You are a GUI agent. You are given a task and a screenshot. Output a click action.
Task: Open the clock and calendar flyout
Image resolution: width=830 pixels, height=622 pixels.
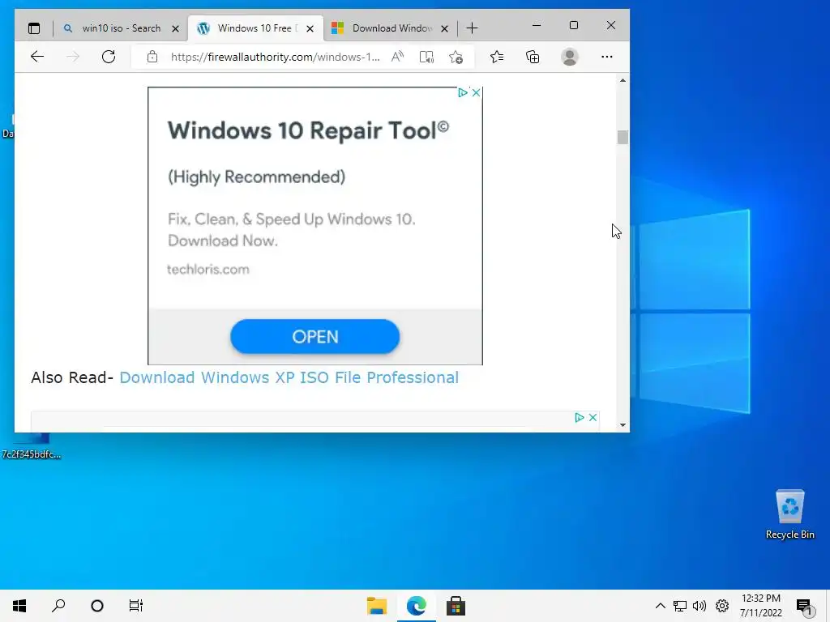tap(760, 606)
